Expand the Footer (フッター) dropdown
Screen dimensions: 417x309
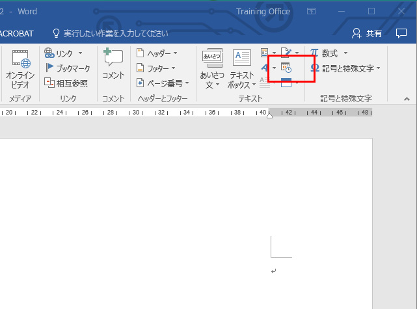[x=155, y=68]
